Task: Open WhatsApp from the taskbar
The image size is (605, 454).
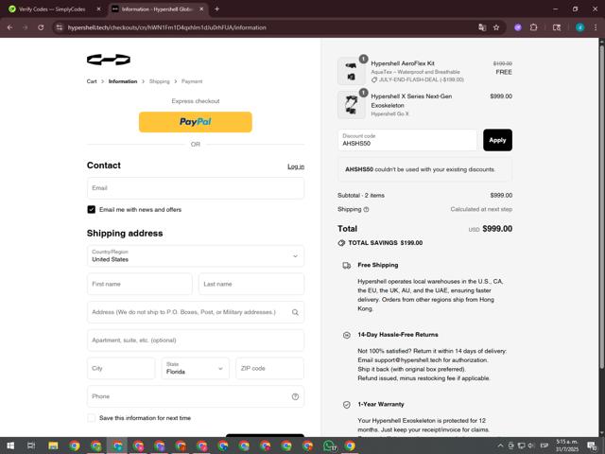Action: (x=329, y=445)
